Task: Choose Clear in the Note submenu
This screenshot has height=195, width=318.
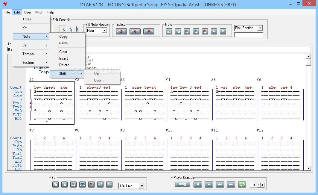Action: tap(67, 52)
